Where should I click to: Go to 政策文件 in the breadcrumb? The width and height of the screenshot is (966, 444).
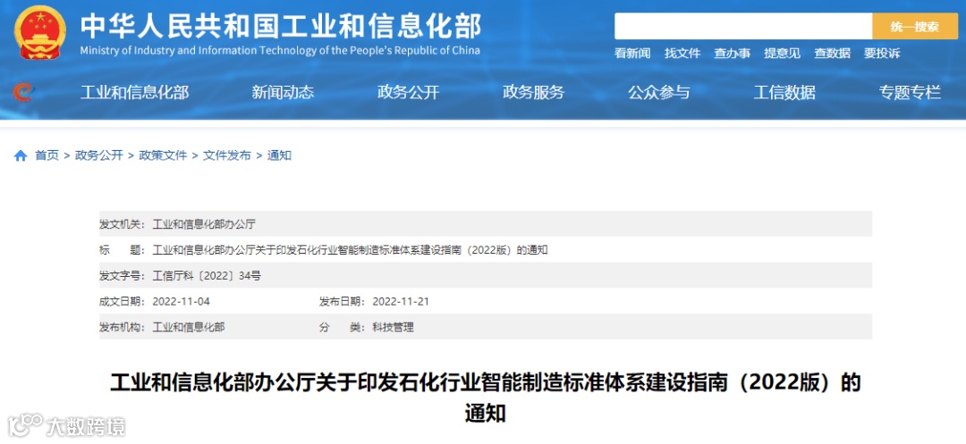tap(164, 155)
